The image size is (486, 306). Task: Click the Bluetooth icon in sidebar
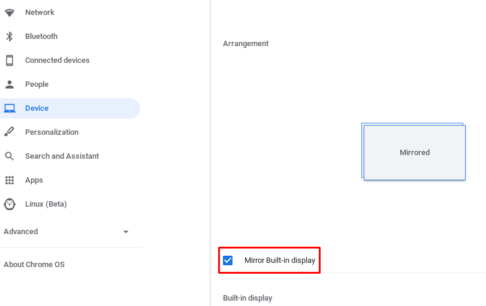tap(10, 37)
